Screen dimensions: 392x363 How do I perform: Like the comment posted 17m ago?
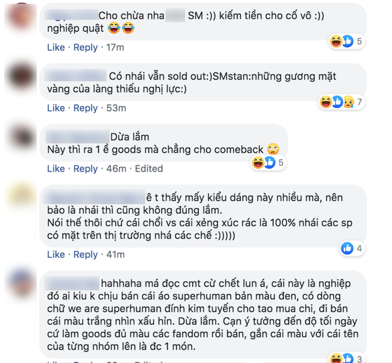pos(56,48)
